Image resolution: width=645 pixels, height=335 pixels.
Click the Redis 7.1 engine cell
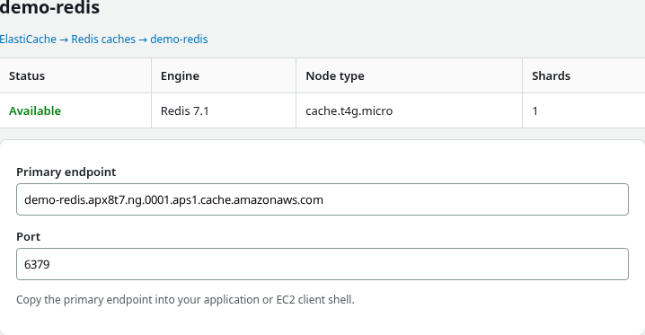224,110
